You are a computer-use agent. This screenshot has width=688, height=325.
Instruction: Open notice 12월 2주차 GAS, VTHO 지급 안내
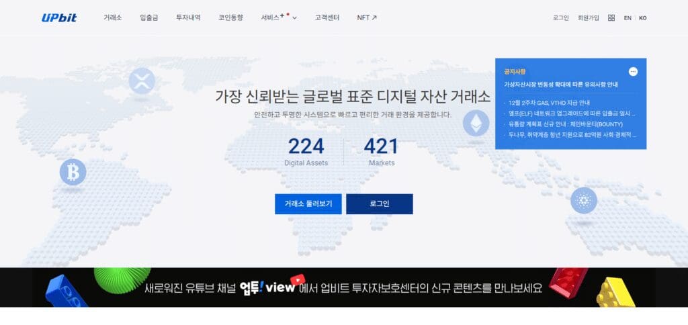[550, 103]
